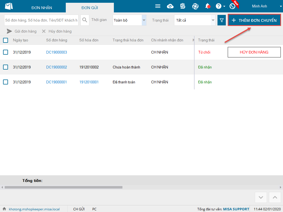The height and width of the screenshot is (212, 283).
Task: Click the horizontal scrollbar thumb
Action: click(64, 187)
